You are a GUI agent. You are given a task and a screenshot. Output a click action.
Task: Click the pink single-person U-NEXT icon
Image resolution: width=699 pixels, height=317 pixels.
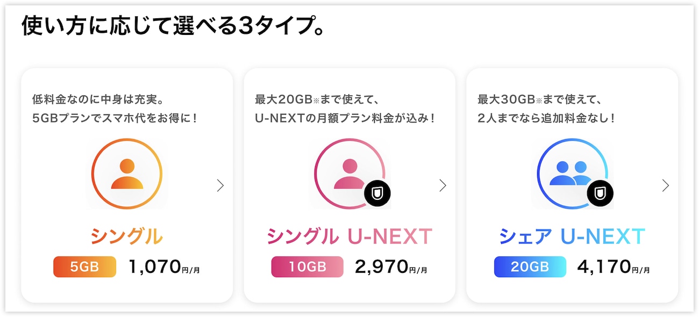click(349, 174)
